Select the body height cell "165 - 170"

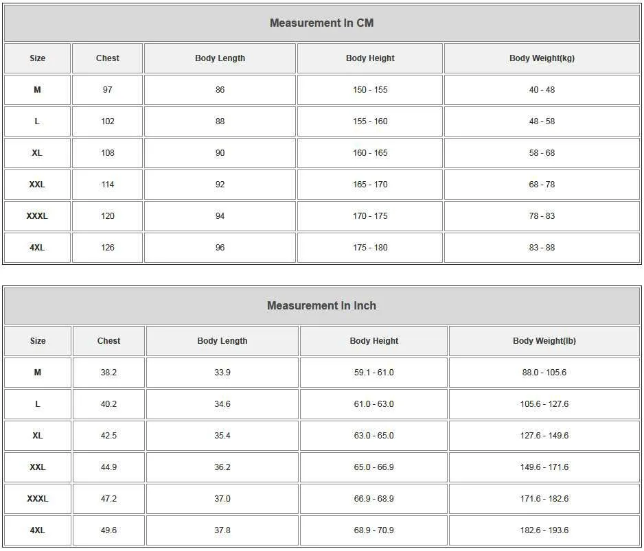(370, 185)
